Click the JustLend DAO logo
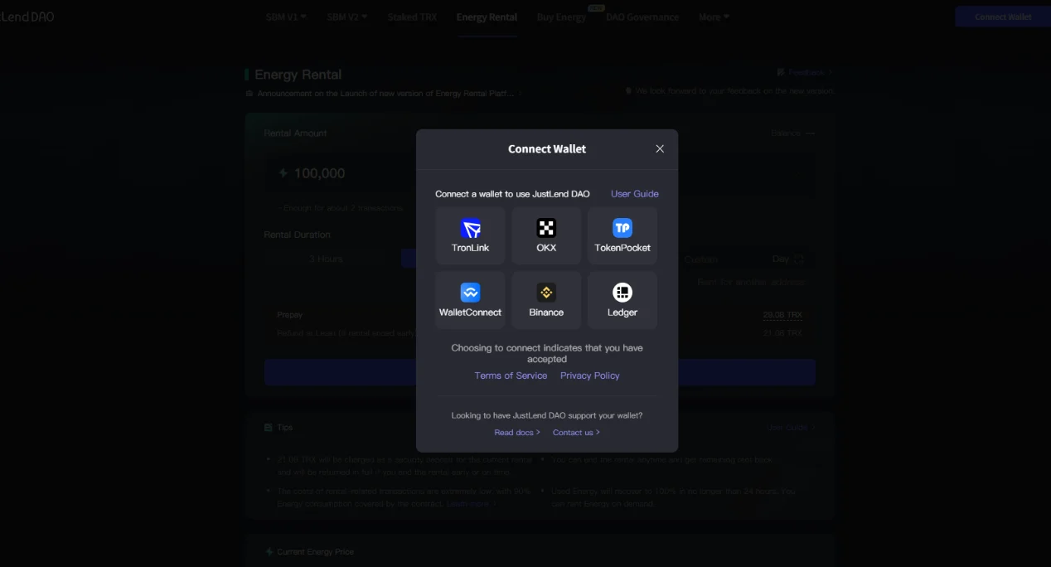Screen dimensions: 1051x567 click(27, 17)
